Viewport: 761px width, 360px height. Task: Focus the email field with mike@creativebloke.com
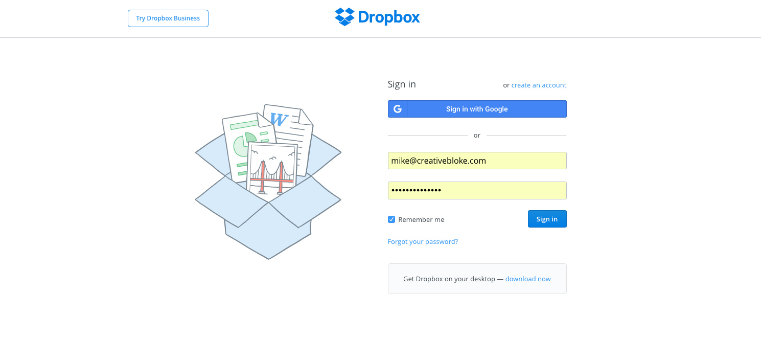coord(477,161)
